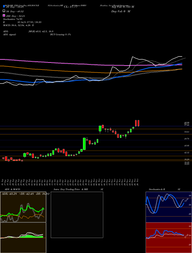This screenshot has width=192, height=253.
Task: Click the last red candlestick on the chart
Action: click(139, 123)
